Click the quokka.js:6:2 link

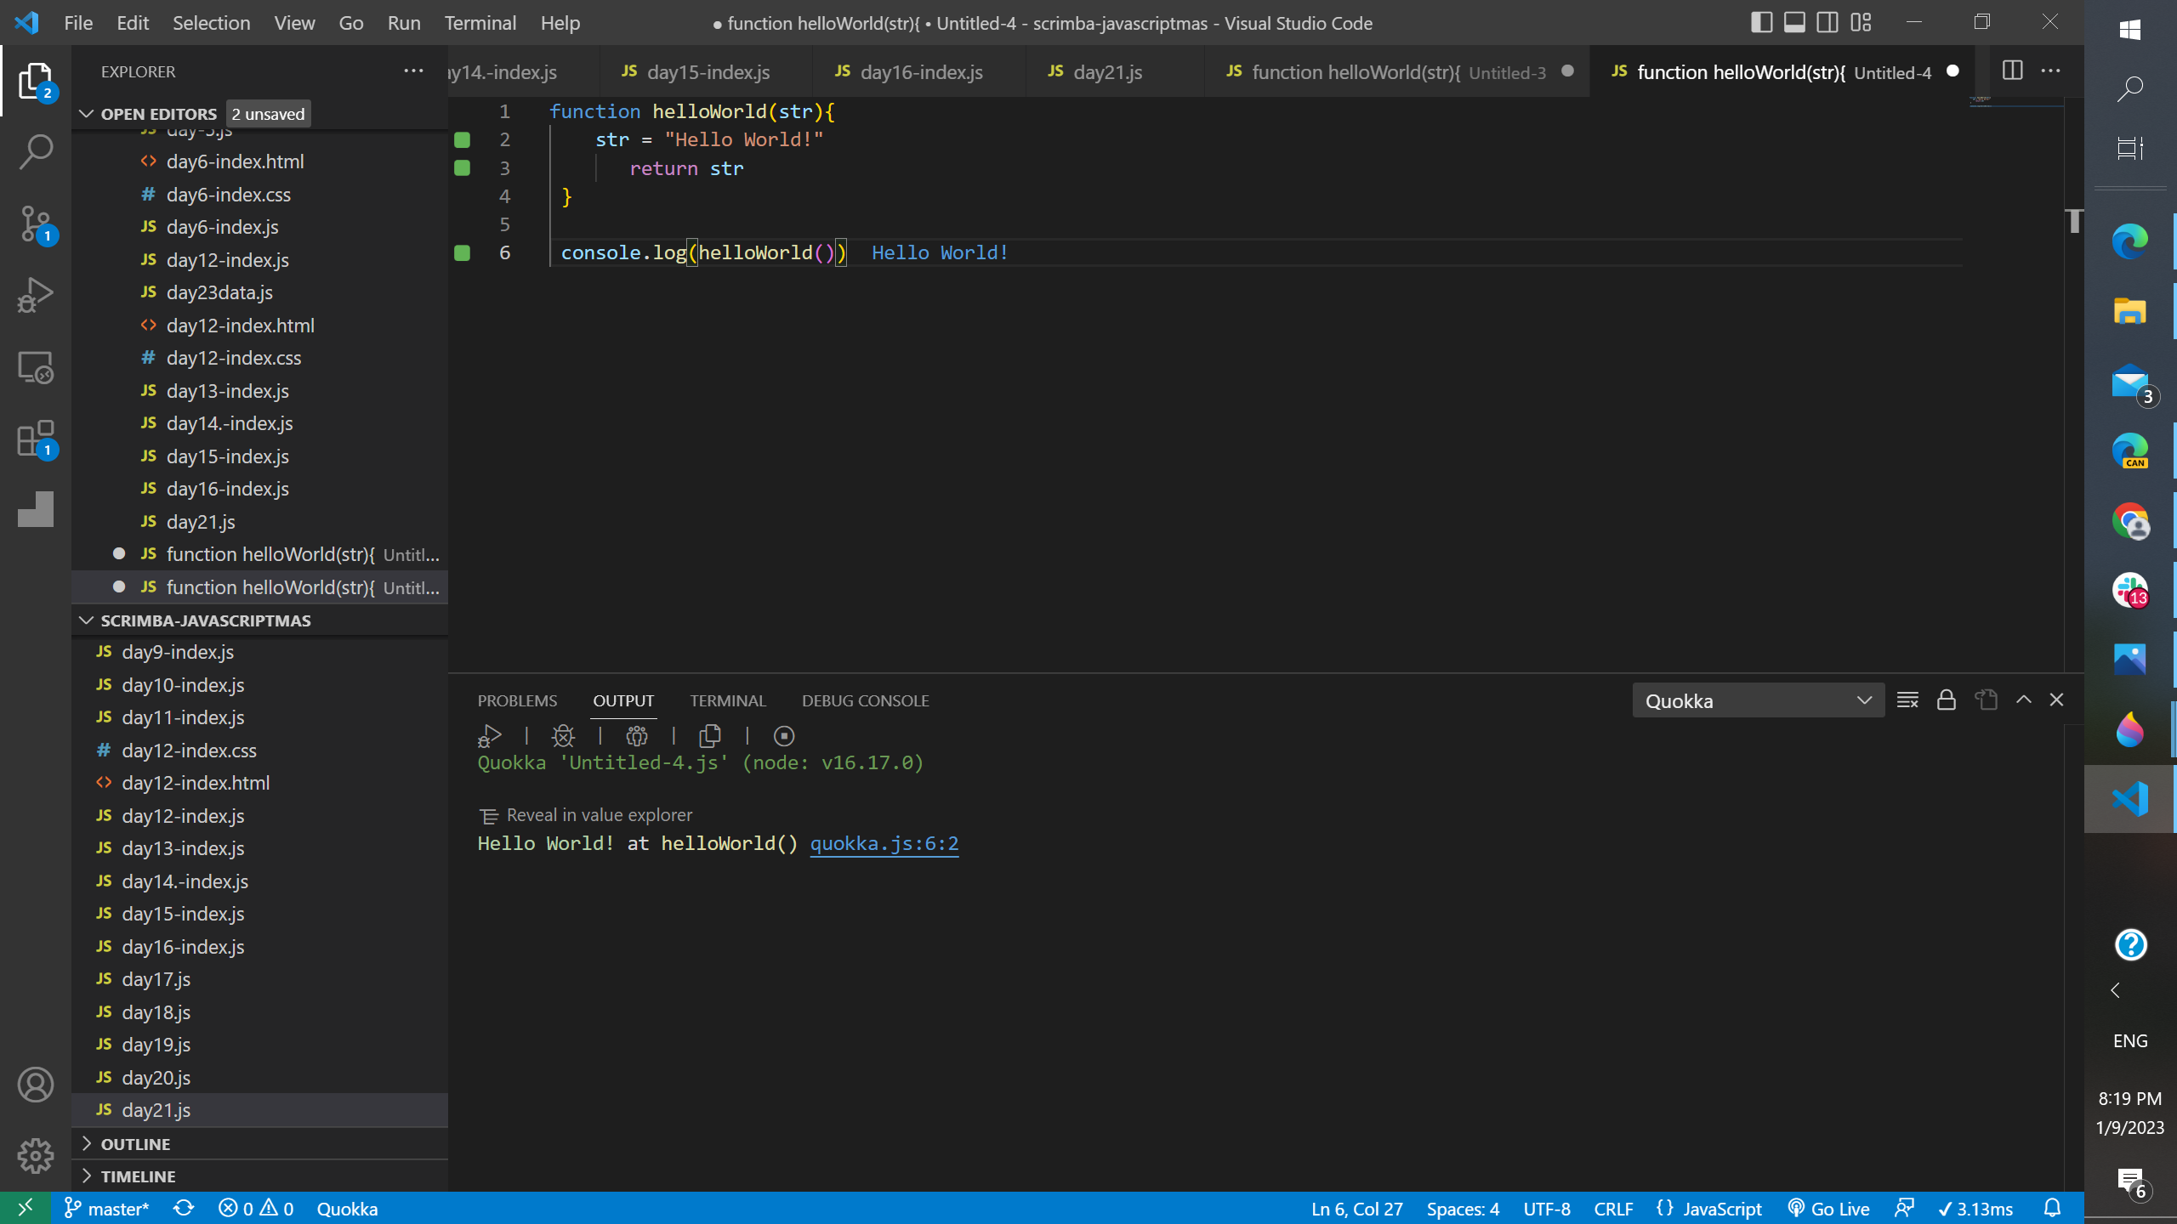pos(884,843)
